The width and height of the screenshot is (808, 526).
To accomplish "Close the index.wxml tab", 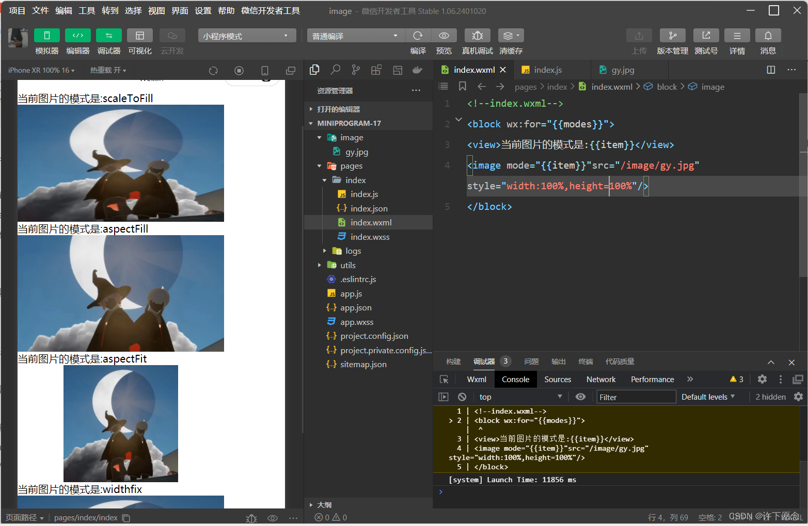I will click(503, 70).
